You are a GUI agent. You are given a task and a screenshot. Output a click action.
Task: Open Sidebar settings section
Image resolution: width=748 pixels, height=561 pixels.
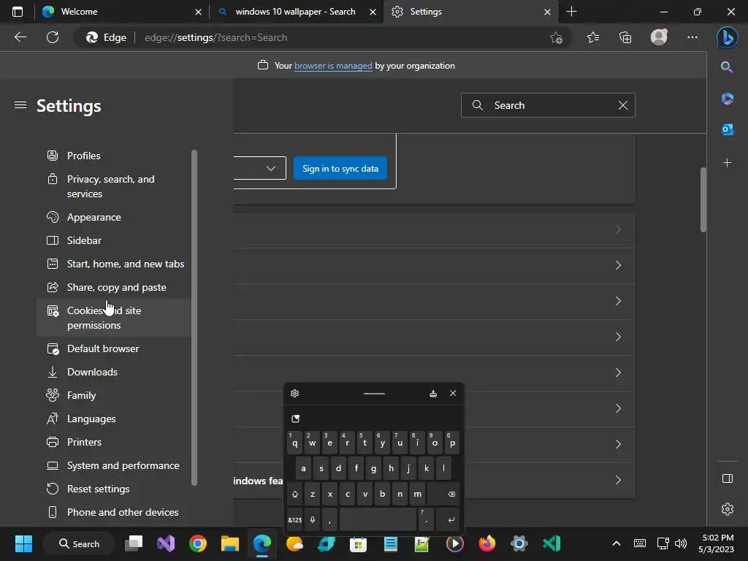coord(113,240)
